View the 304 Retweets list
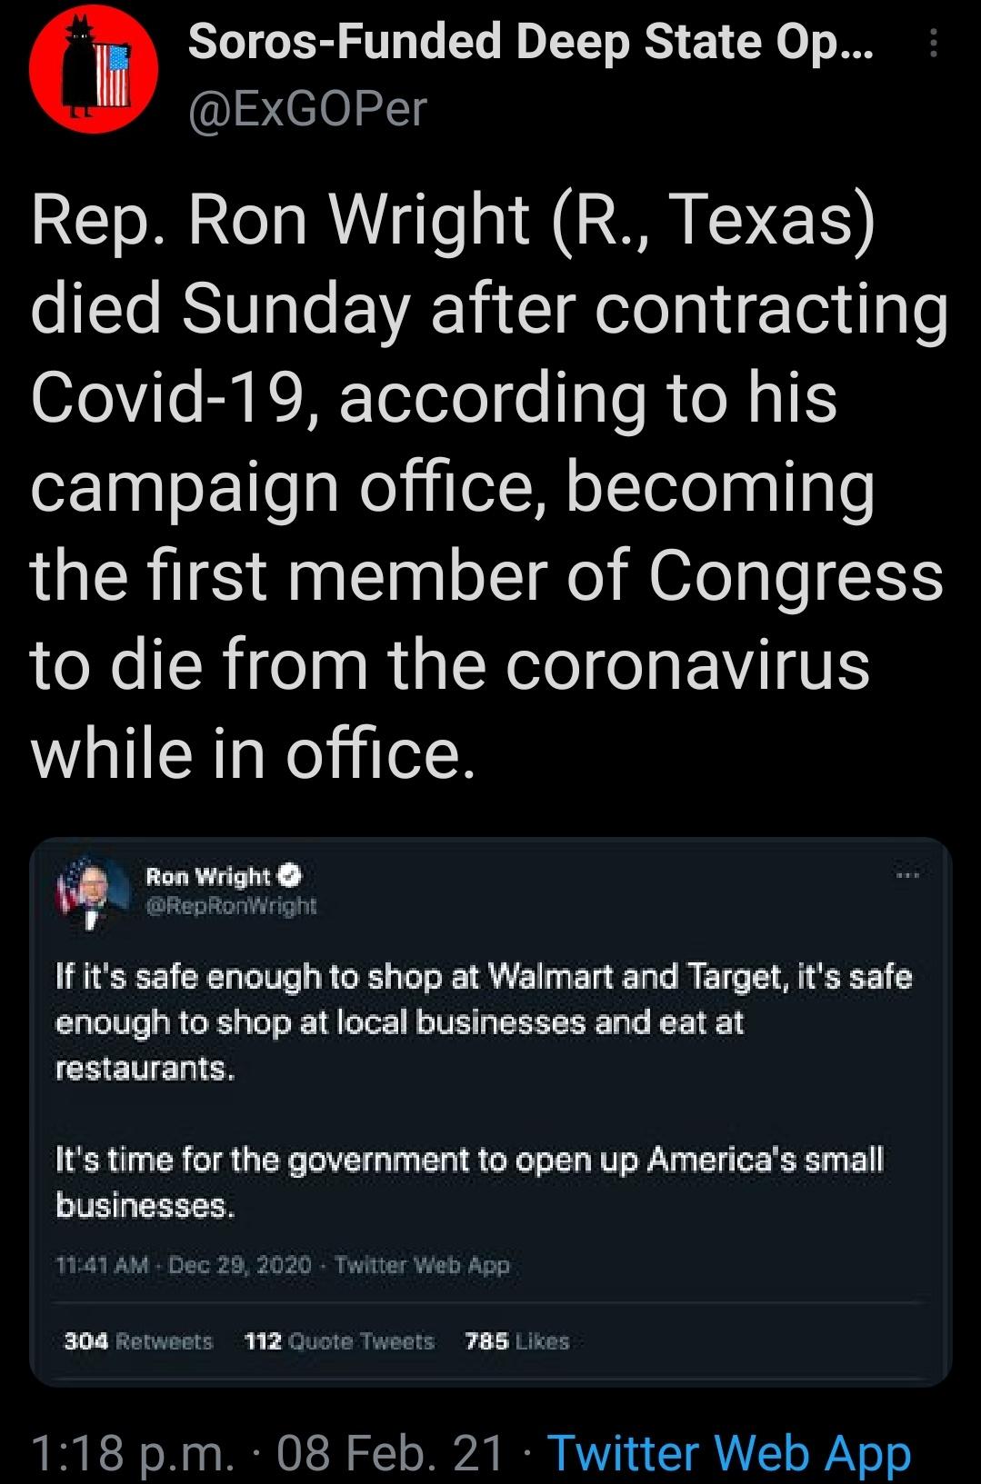 [x=138, y=1341]
